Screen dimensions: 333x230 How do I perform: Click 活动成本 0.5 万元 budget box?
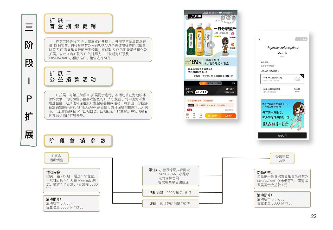click(282, 199)
